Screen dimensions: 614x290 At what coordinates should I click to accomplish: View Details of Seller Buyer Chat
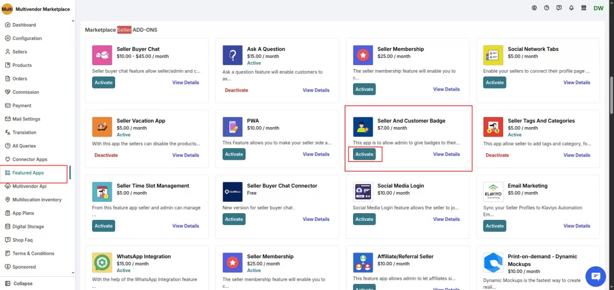pyautogui.click(x=186, y=82)
